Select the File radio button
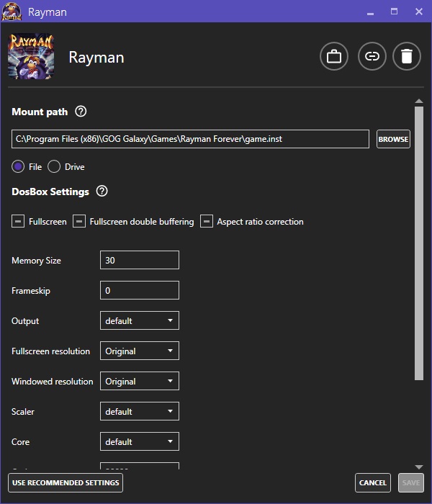This screenshot has height=504, width=432. click(18, 166)
